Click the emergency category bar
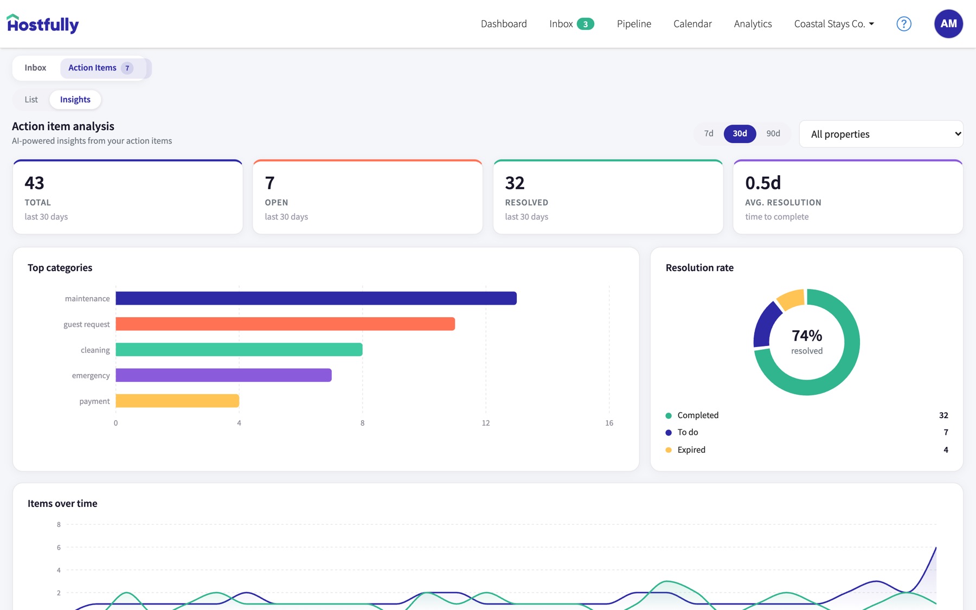The height and width of the screenshot is (610, 976). point(223,375)
